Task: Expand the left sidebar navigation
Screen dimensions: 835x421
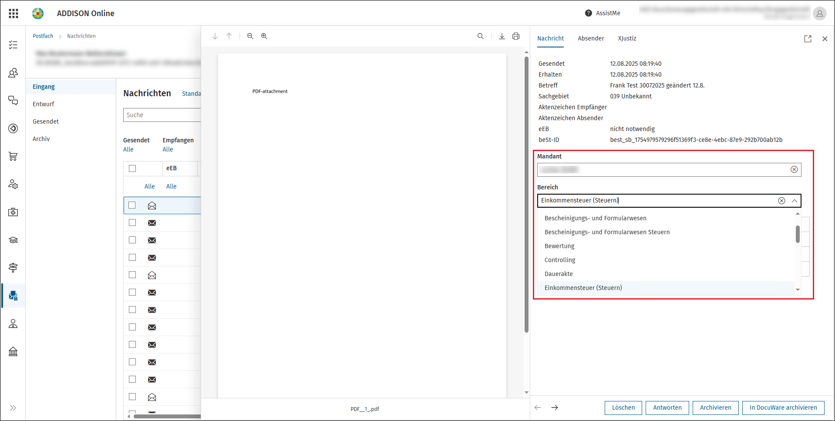Action: (x=13, y=408)
